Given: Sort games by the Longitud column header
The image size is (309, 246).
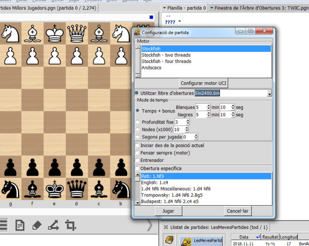Looking at the screenshot, I should click(288, 237).
